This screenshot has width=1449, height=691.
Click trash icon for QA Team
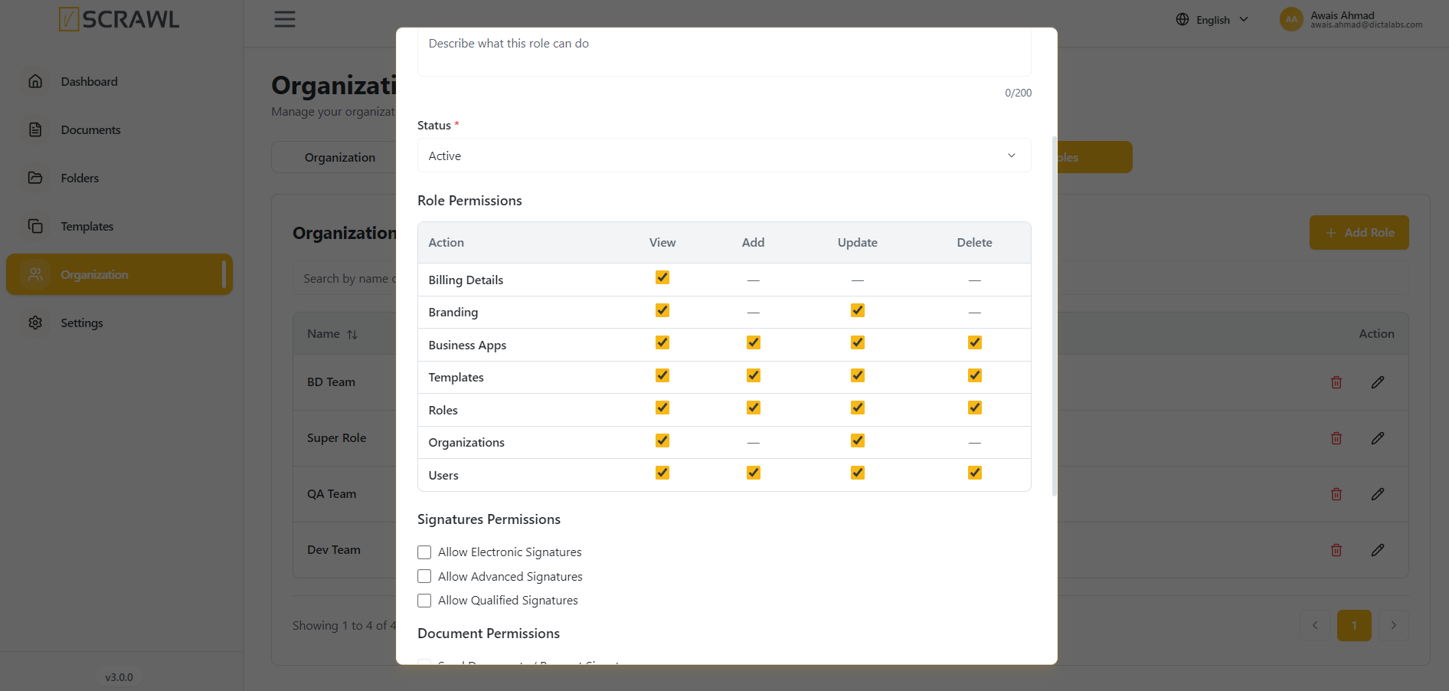[1336, 494]
